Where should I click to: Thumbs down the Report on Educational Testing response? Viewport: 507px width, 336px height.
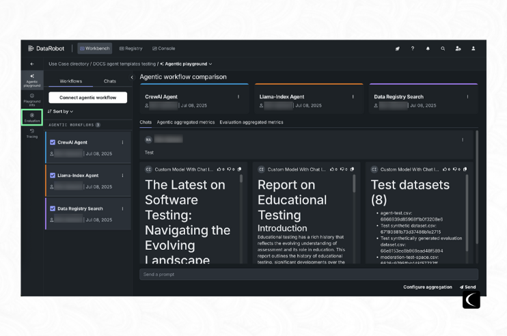(344, 169)
